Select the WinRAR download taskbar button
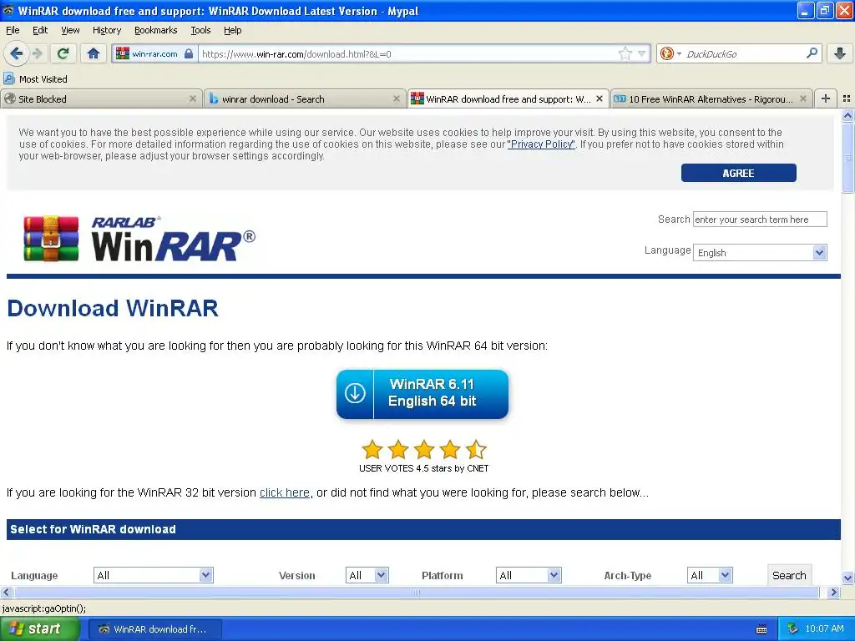The height and width of the screenshot is (641, 855). tap(154, 629)
